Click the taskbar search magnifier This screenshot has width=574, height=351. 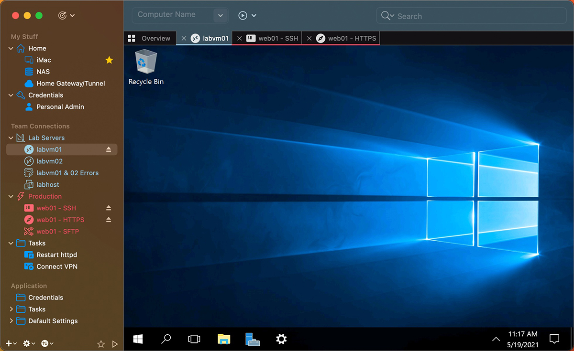click(x=166, y=339)
